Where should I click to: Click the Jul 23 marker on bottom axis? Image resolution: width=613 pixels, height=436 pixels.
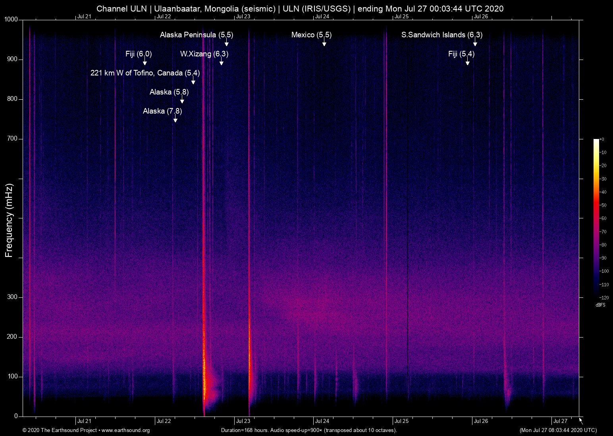[x=243, y=421]
